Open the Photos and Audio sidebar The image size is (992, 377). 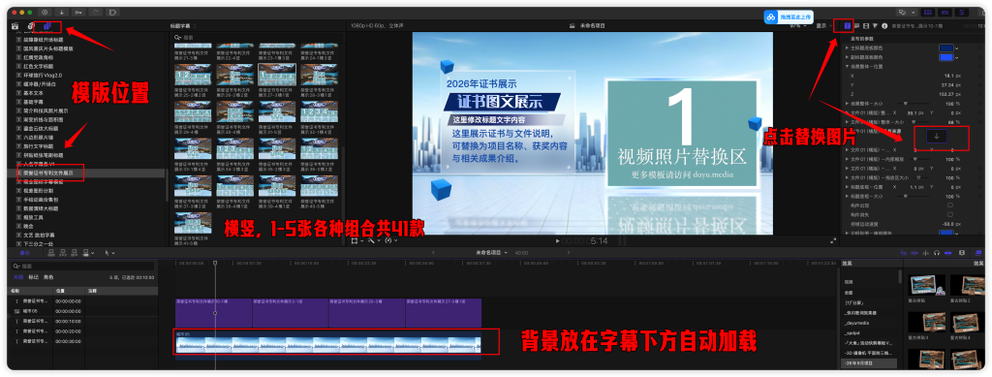click(x=31, y=26)
